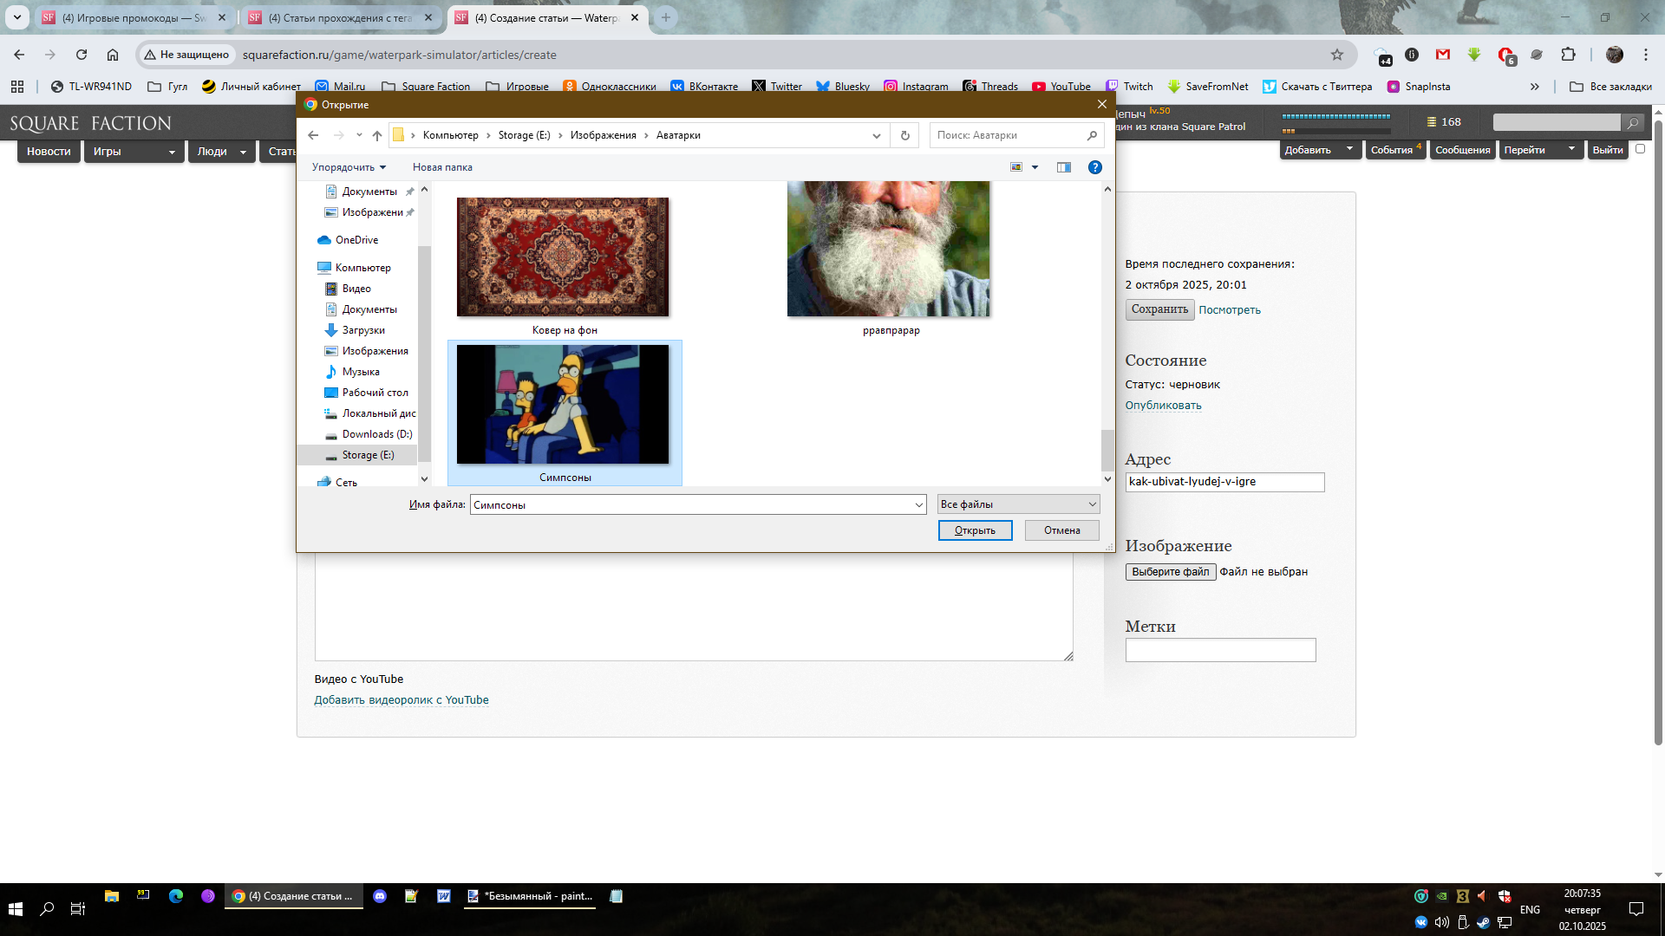Switch to Игровые промокоды browser tab
Viewport: 1665px width, 936px height.
(132, 17)
